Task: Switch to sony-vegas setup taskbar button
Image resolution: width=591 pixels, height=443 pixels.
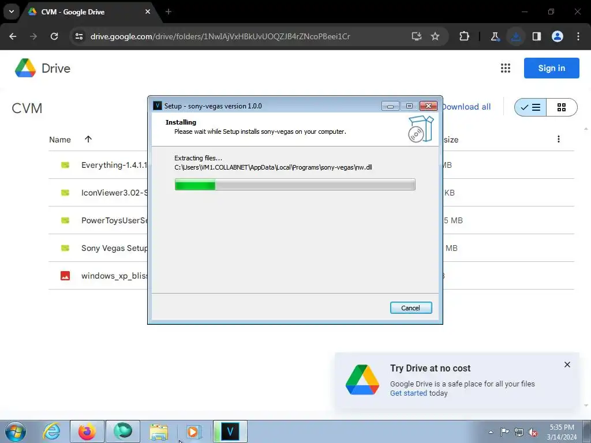Action: [x=230, y=431]
